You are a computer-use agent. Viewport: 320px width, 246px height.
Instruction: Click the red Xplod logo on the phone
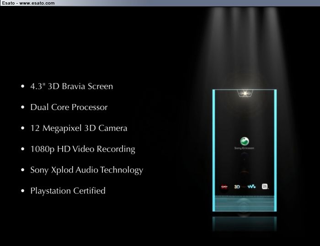click(x=224, y=187)
